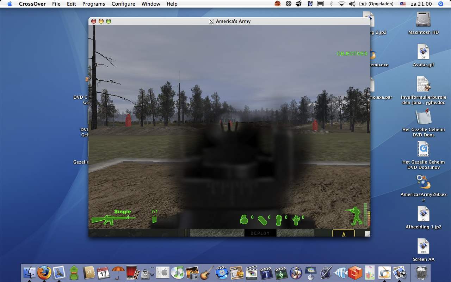This screenshot has height=282, width=451.
Task: Open GarageBand guitar icon in Dock
Action: click(x=207, y=272)
